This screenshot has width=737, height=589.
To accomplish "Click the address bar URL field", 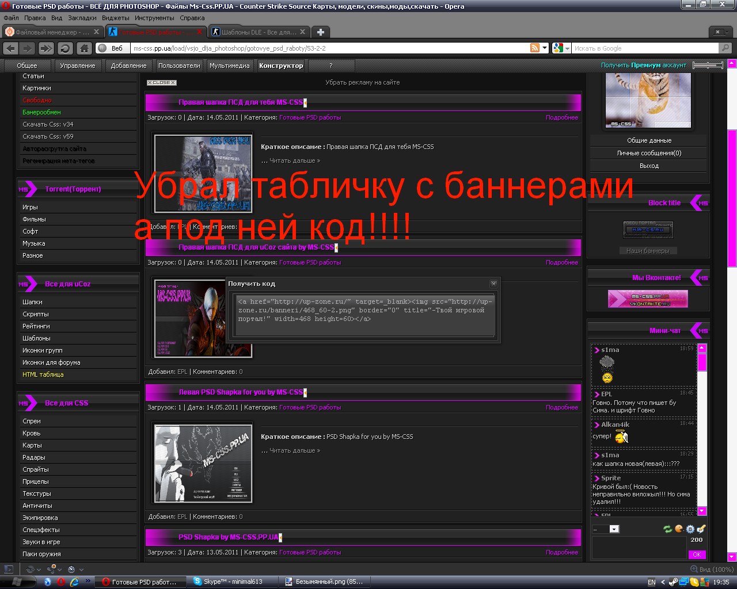I will (x=328, y=48).
